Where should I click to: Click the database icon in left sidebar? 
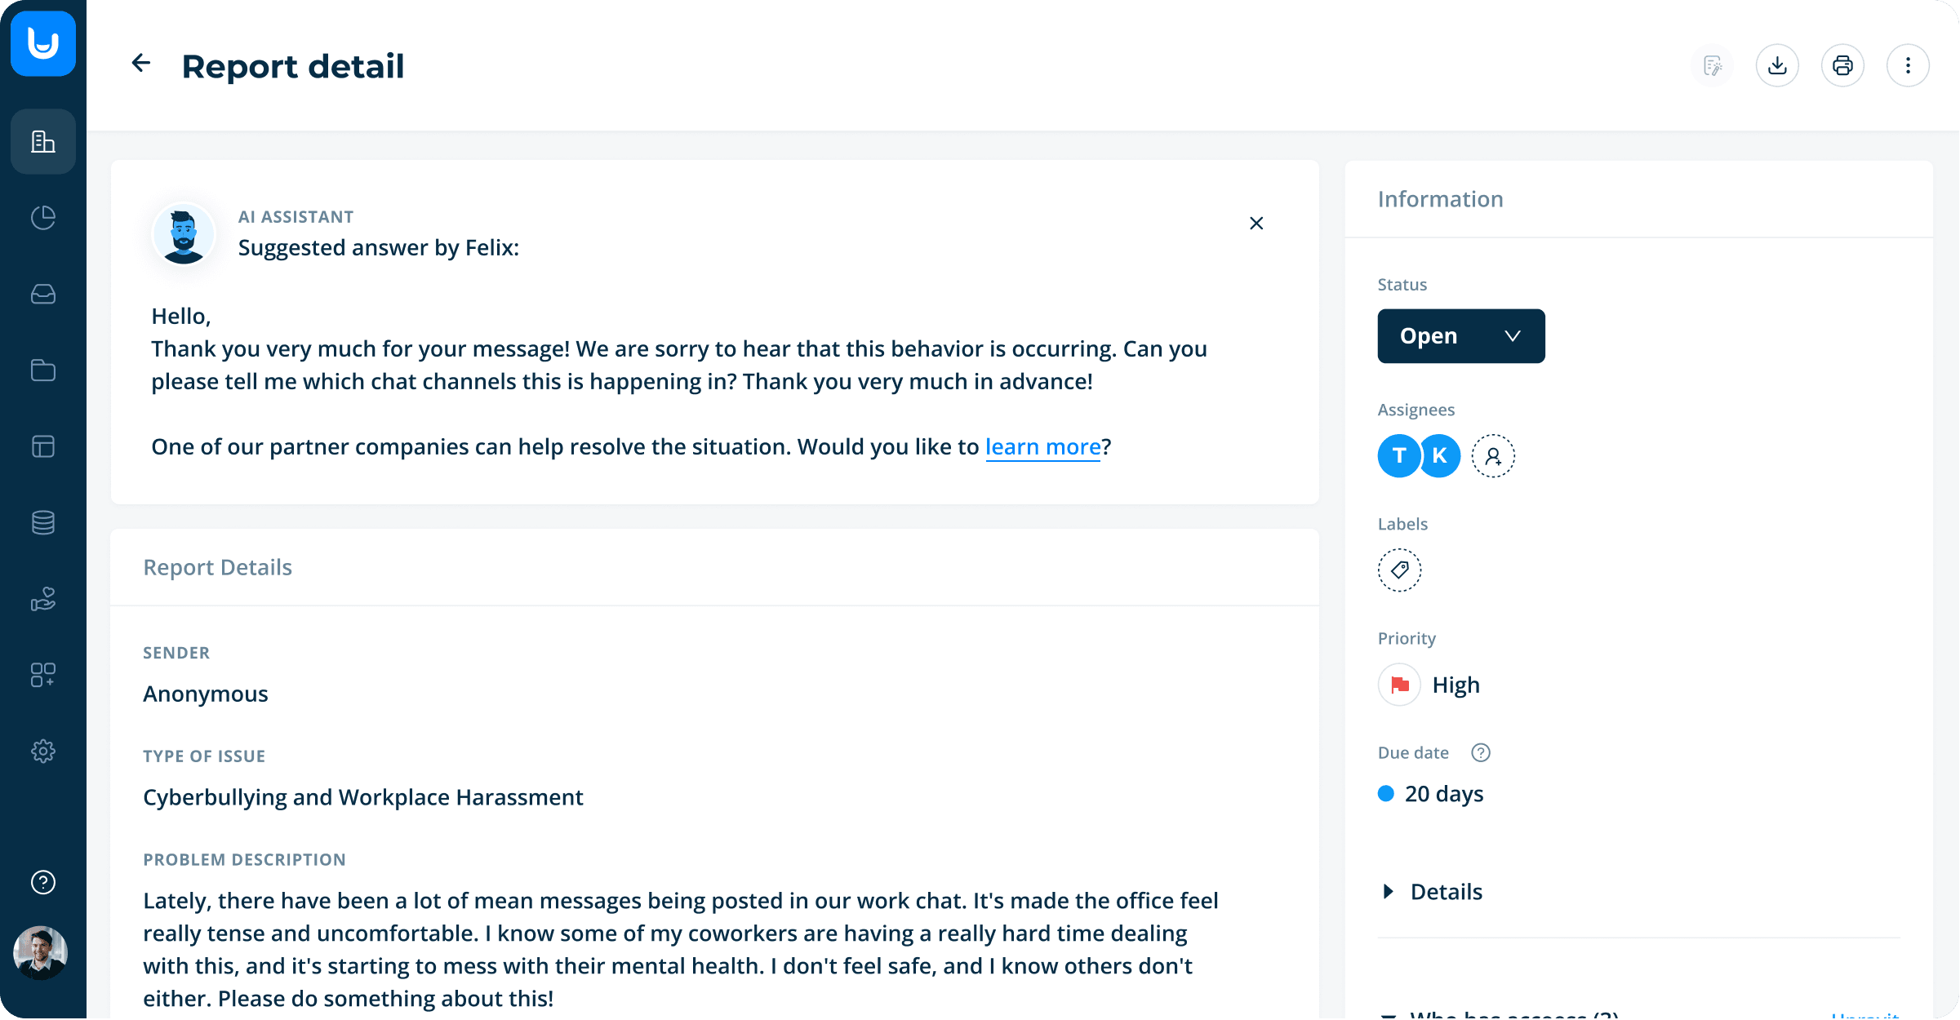pos(42,522)
